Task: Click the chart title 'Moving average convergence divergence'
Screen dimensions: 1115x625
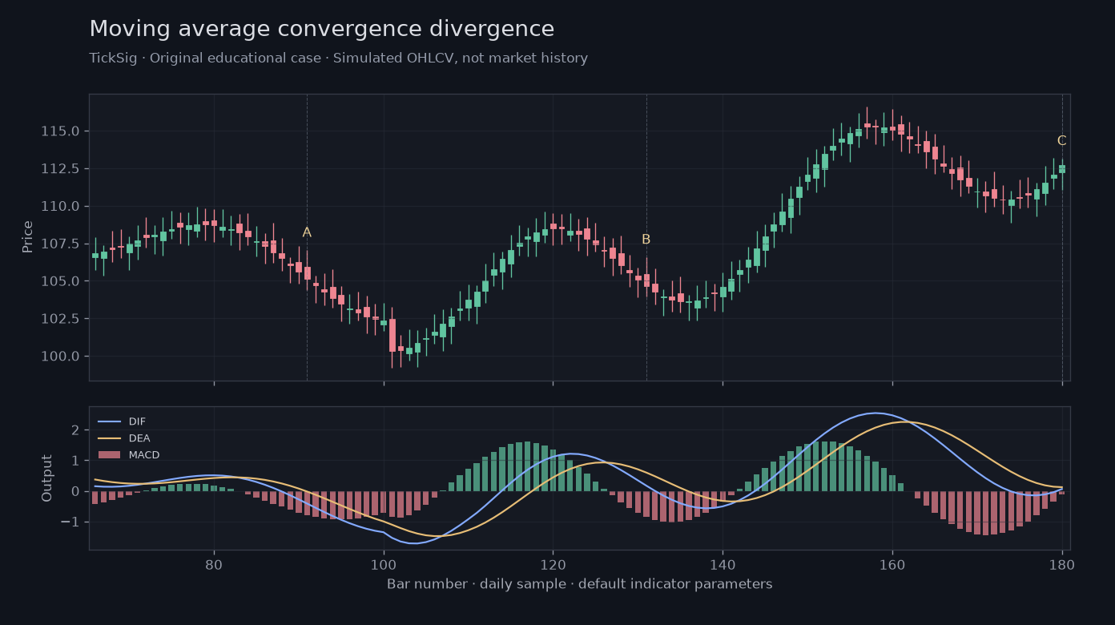Action: 321,30
